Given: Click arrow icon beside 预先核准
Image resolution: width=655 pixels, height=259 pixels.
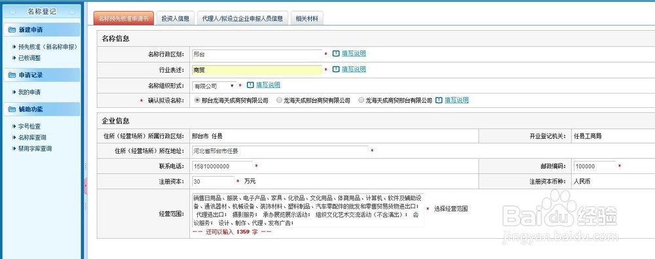Looking at the screenshot, I should tap(14, 47).
